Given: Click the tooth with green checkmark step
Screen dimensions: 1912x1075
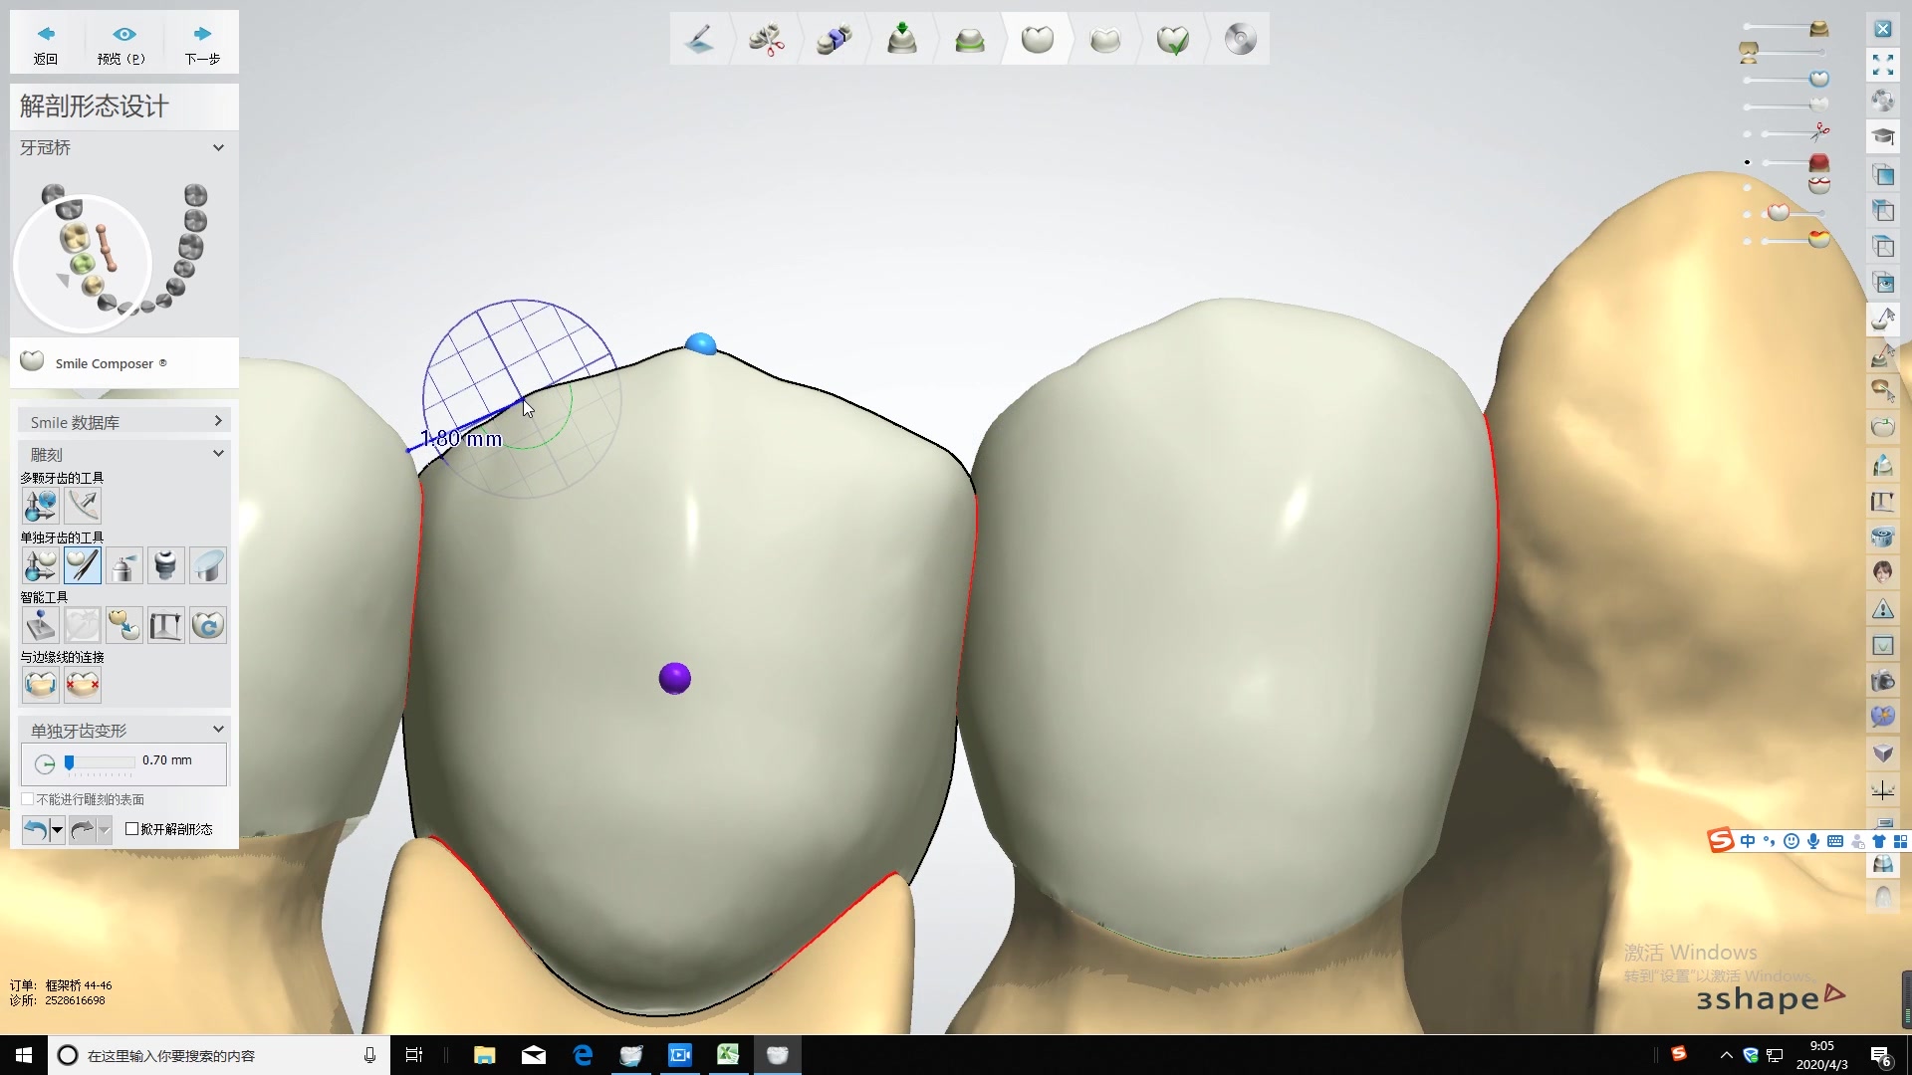Looking at the screenshot, I should (1172, 40).
